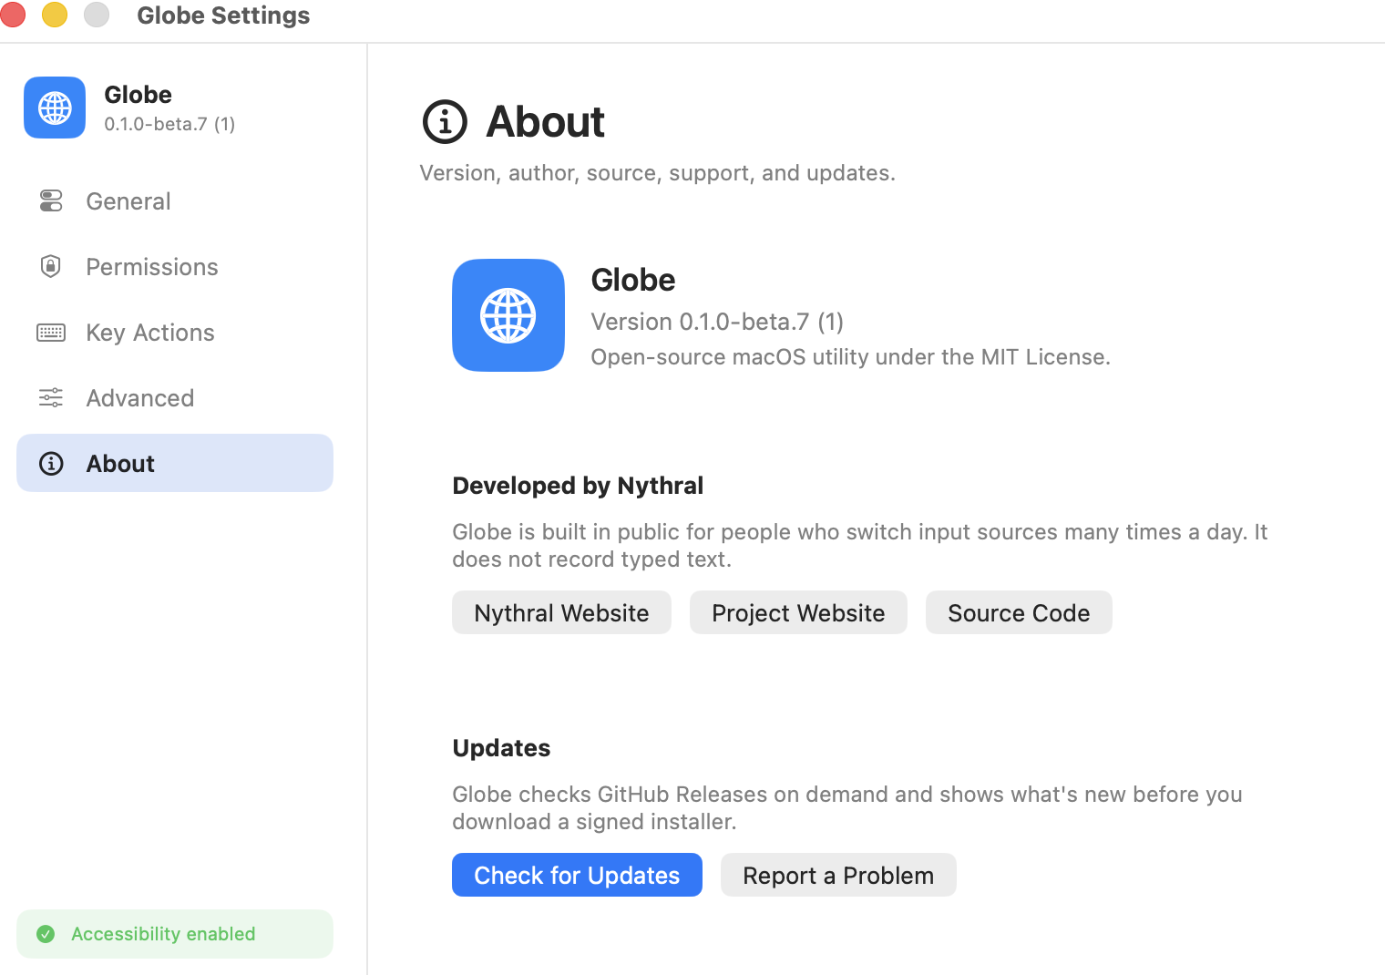1385x975 pixels.
Task: Click the About info icon in sidebar
Action: (51, 463)
